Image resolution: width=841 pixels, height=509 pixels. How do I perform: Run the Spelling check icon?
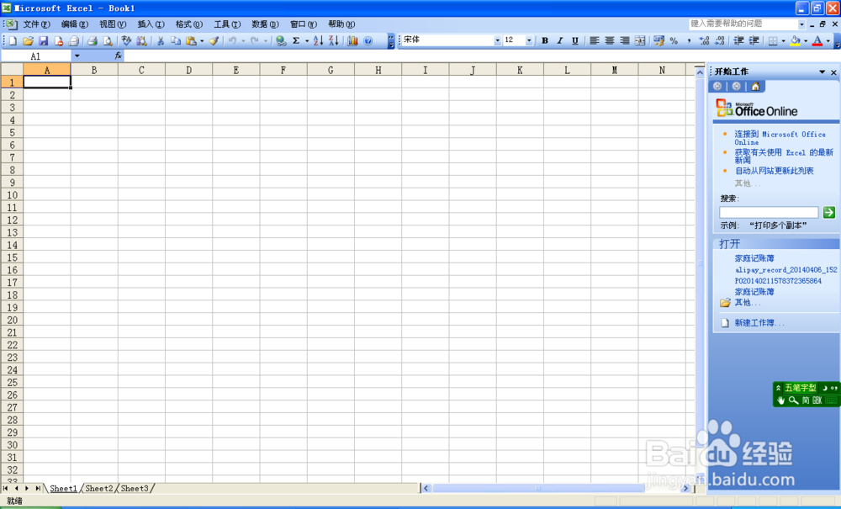(126, 40)
